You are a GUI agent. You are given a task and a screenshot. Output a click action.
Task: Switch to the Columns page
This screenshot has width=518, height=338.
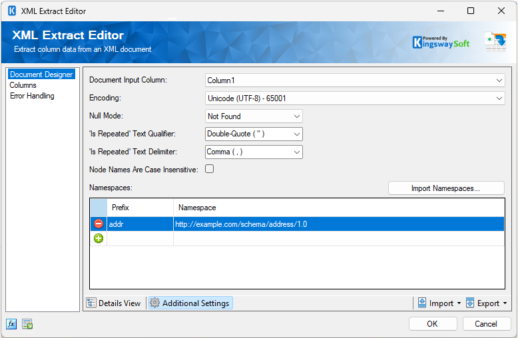[23, 84]
